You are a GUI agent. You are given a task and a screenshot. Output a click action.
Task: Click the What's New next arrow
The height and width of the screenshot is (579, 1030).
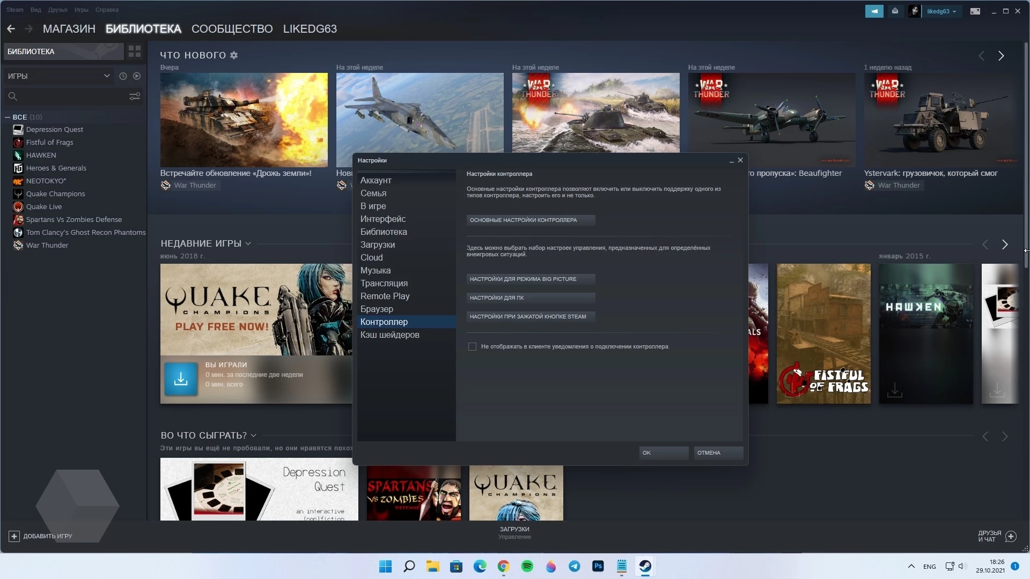(x=1001, y=56)
